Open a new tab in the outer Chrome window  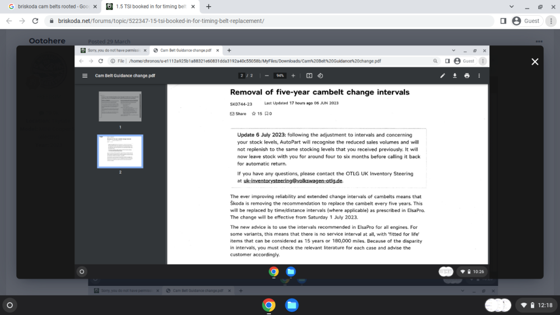click(208, 6)
